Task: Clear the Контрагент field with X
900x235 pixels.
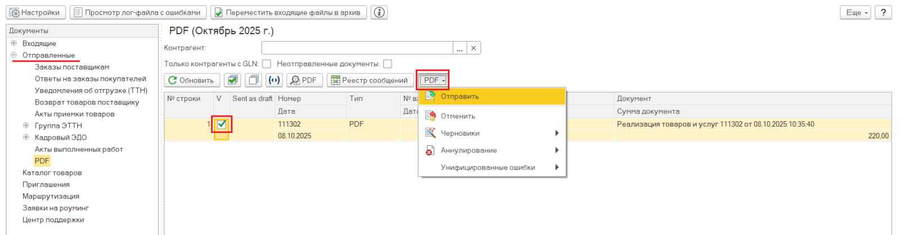Action: point(474,48)
